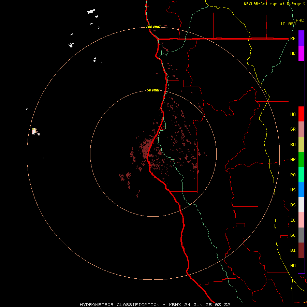The width and height of the screenshot is (307, 307).
Task: Click the GR pink-brown color swatch
Action: tap(301, 129)
